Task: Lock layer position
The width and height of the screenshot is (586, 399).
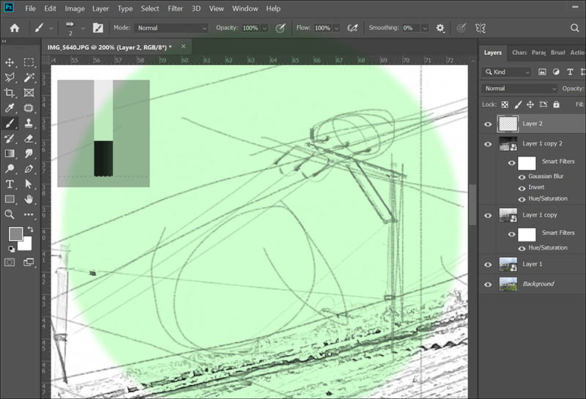Action: pyautogui.click(x=530, y=105)
